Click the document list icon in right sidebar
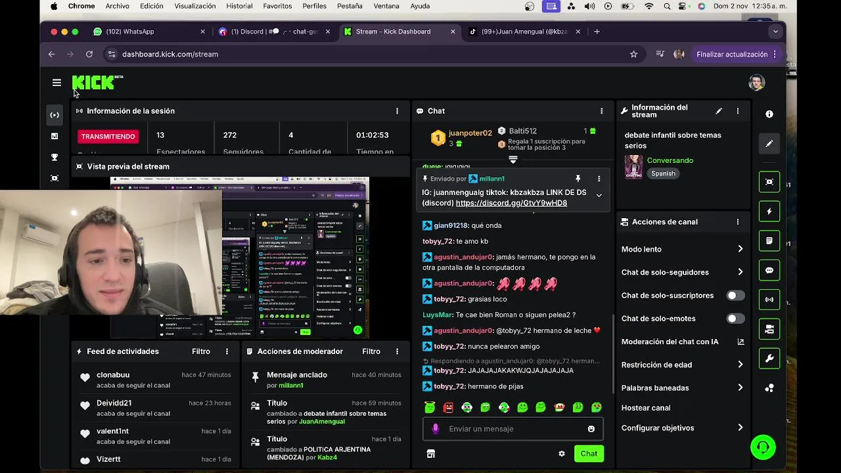Viewport: 841px width, 473px height. pos(769,241)
